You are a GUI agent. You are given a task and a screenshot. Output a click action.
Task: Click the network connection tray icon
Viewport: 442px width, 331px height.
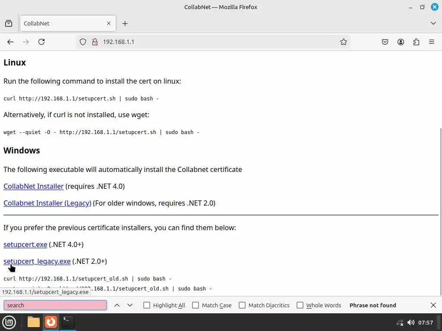400,322
